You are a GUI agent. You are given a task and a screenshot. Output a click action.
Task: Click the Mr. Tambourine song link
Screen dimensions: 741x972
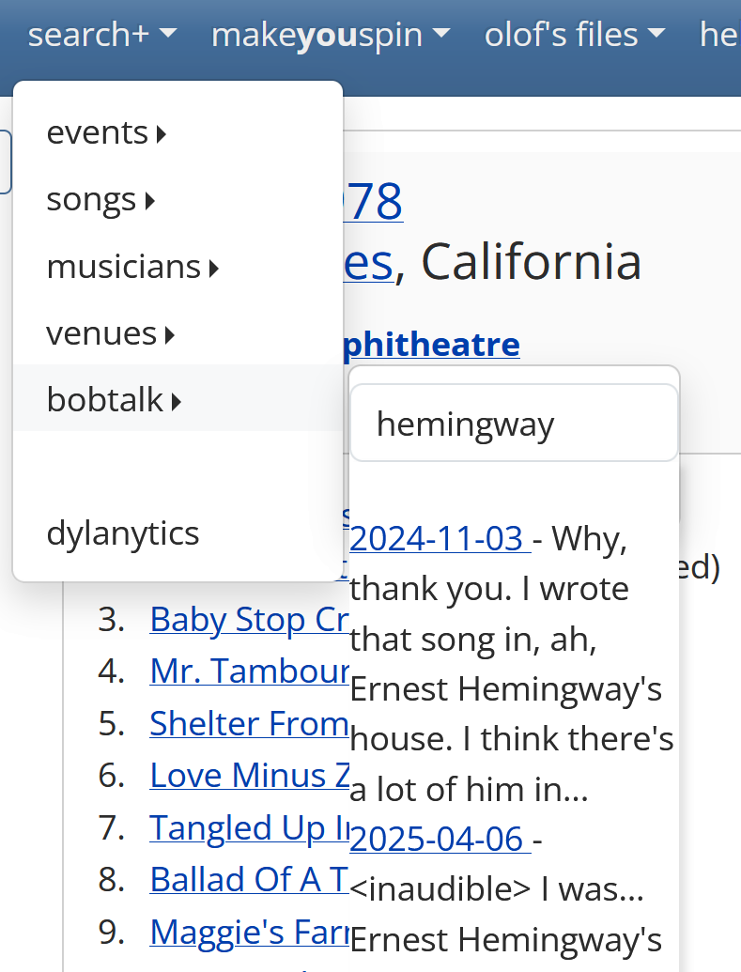coord(249,671)
